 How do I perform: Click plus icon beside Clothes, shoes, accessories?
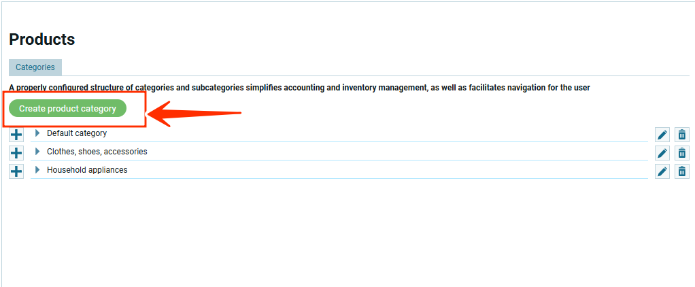click(17, 153)
